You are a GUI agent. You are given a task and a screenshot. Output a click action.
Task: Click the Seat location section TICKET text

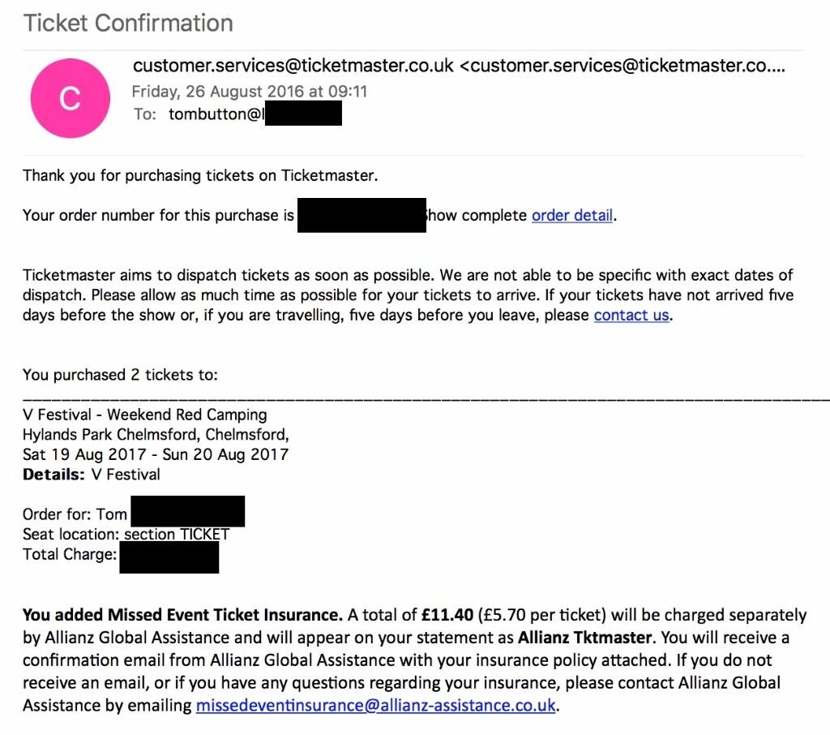pyautogui.click(x=126, y=534)
